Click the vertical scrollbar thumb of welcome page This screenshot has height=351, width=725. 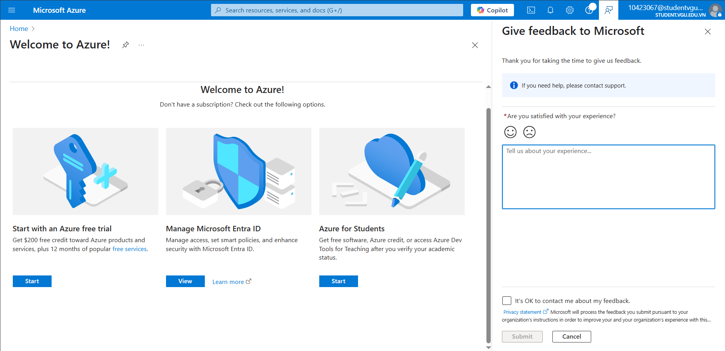tap(488, 226)
